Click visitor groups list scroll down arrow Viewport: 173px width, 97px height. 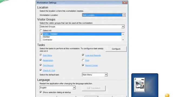[123, 40]
